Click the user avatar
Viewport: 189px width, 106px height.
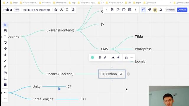pos(155,10)
